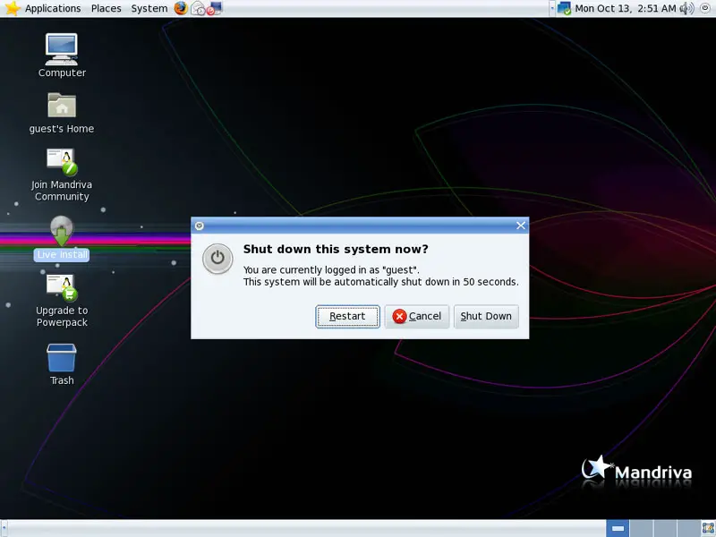
Task: Switch to the first highlighted workspace
Action: 617,528
